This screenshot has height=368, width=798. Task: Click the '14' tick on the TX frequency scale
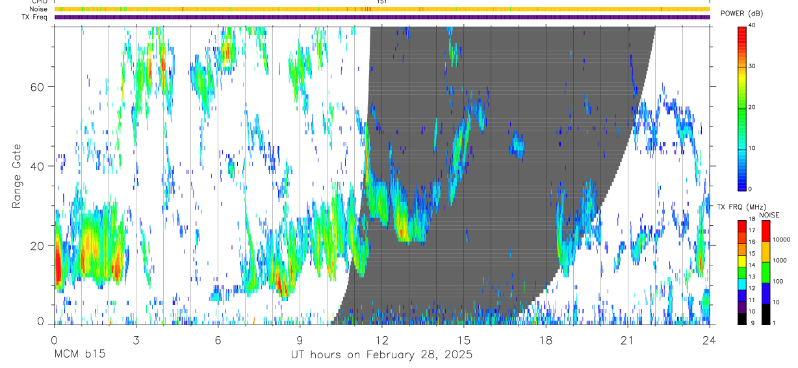(752, 265)
